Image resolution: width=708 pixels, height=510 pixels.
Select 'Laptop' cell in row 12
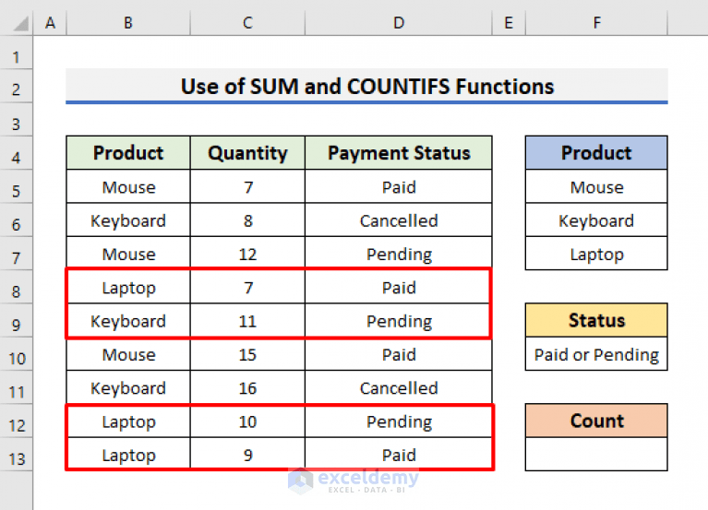click(x=128, y=421)
